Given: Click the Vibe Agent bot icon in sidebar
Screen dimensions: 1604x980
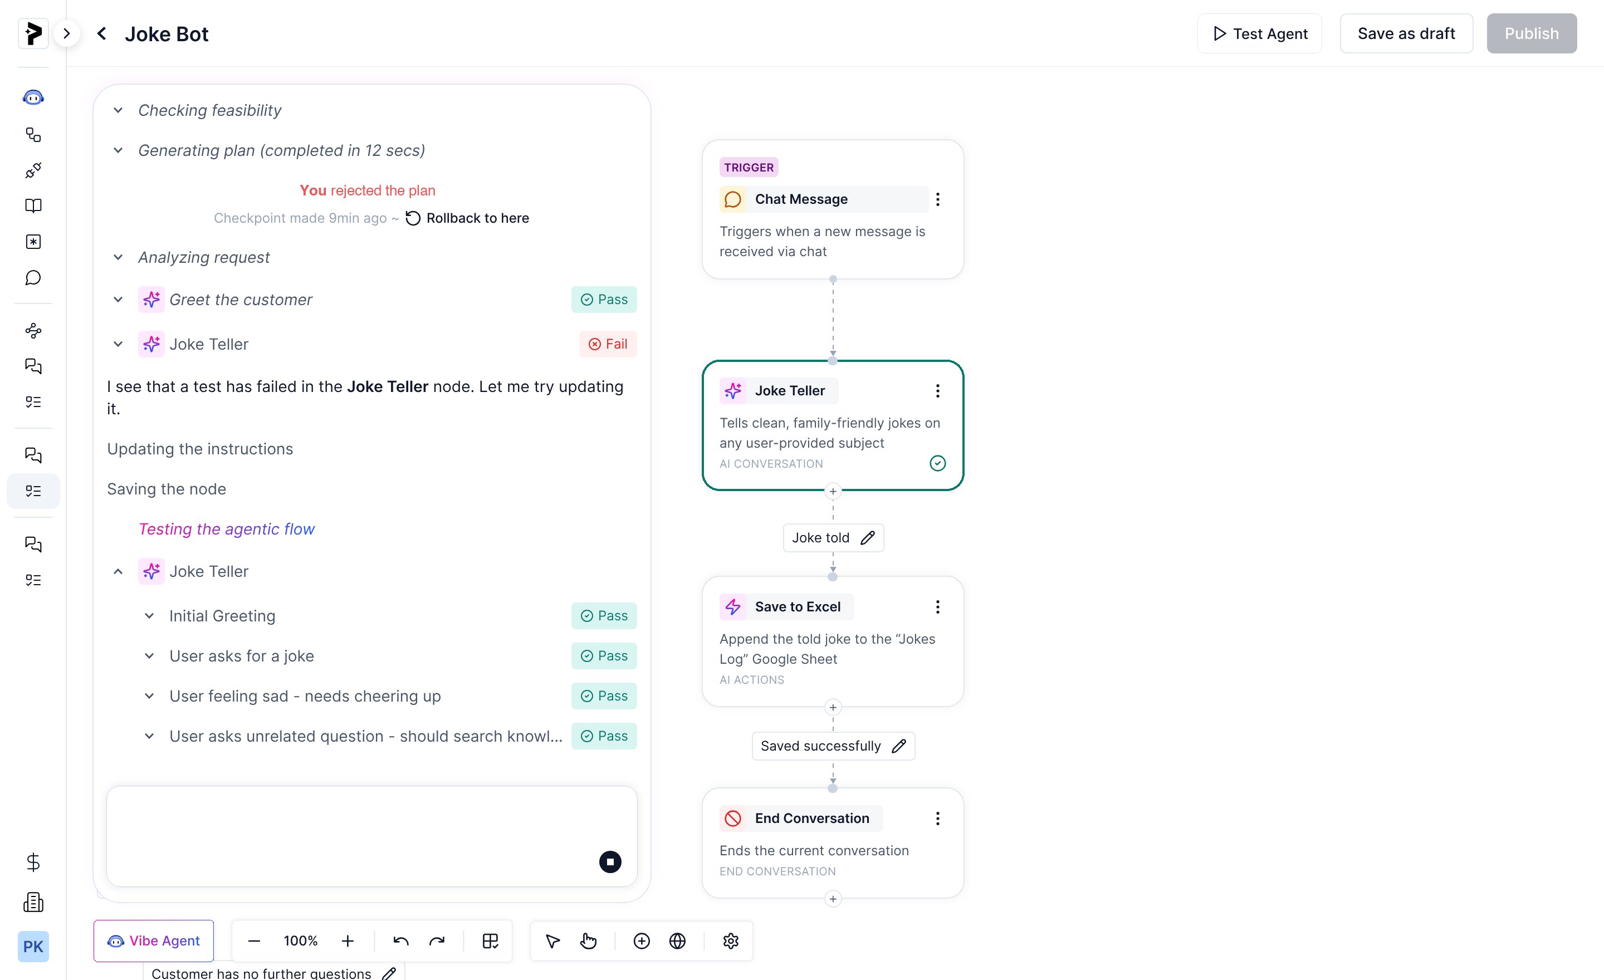Looking at the screenshot, I should [x=33, y=97].
